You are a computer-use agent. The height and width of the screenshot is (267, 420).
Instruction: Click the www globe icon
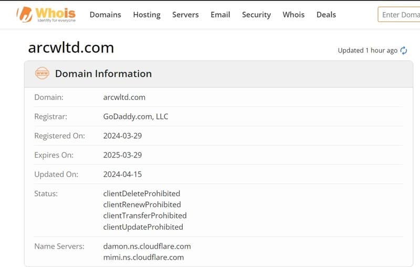pyautogui.click(x=42, y=73)
